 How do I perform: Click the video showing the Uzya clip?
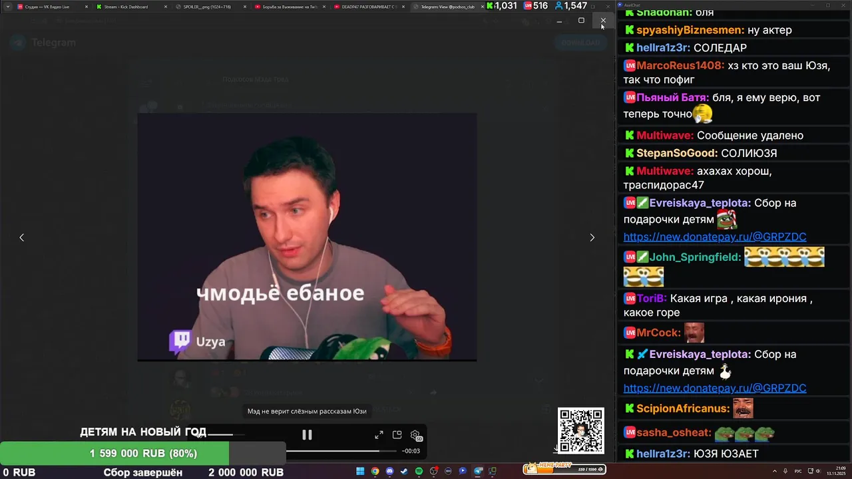pyautogui.click(x=307, y=237)
